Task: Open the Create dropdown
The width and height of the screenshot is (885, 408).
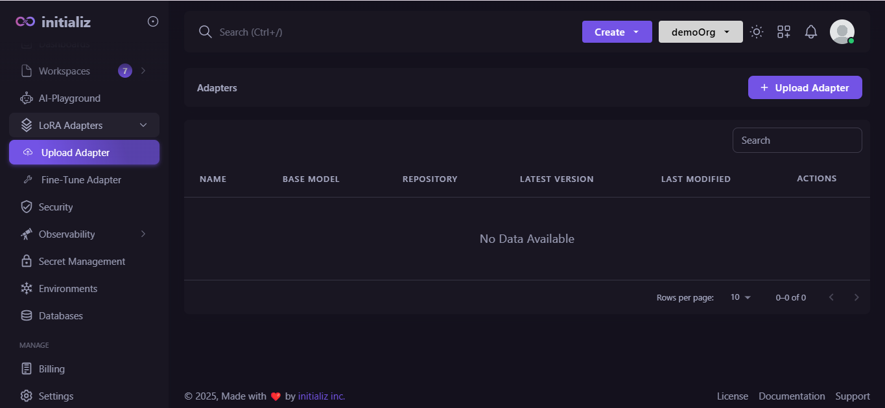Action: pyautogui.click(x=617, y=32)
